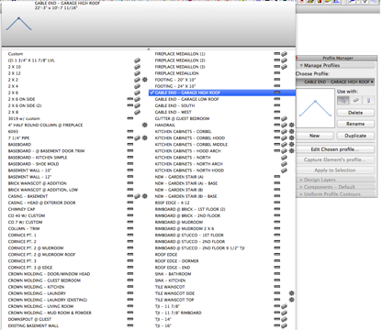Open the Choose Profile dropdown
The width and height of the screenshot is (382, 330).
[x=335, y=82]
